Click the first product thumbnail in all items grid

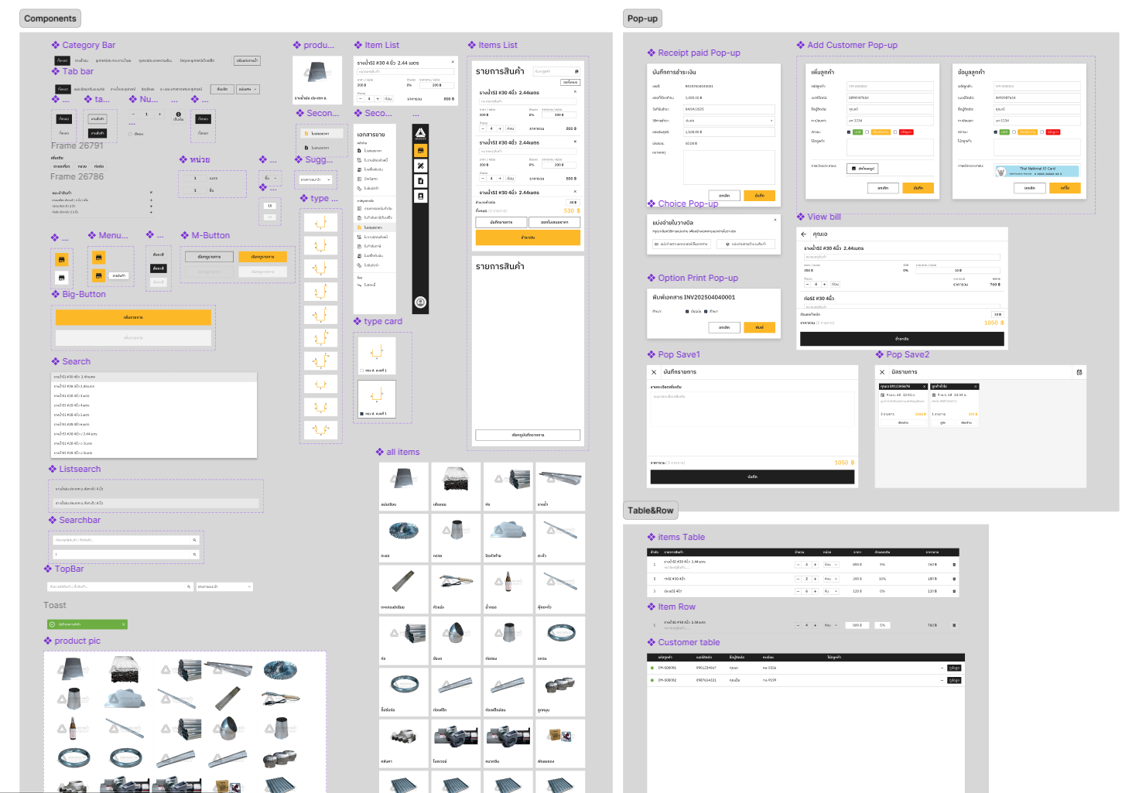(x=403, y=486)
